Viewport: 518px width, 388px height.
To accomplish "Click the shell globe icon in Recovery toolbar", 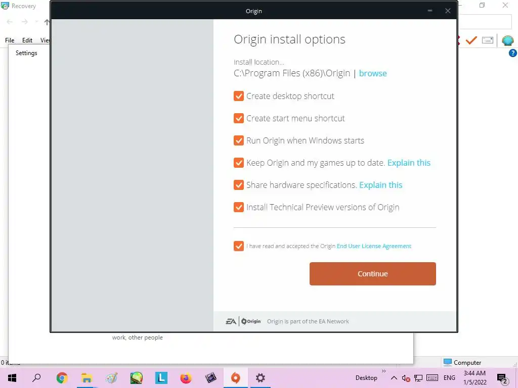I will [x=508, y=40].
